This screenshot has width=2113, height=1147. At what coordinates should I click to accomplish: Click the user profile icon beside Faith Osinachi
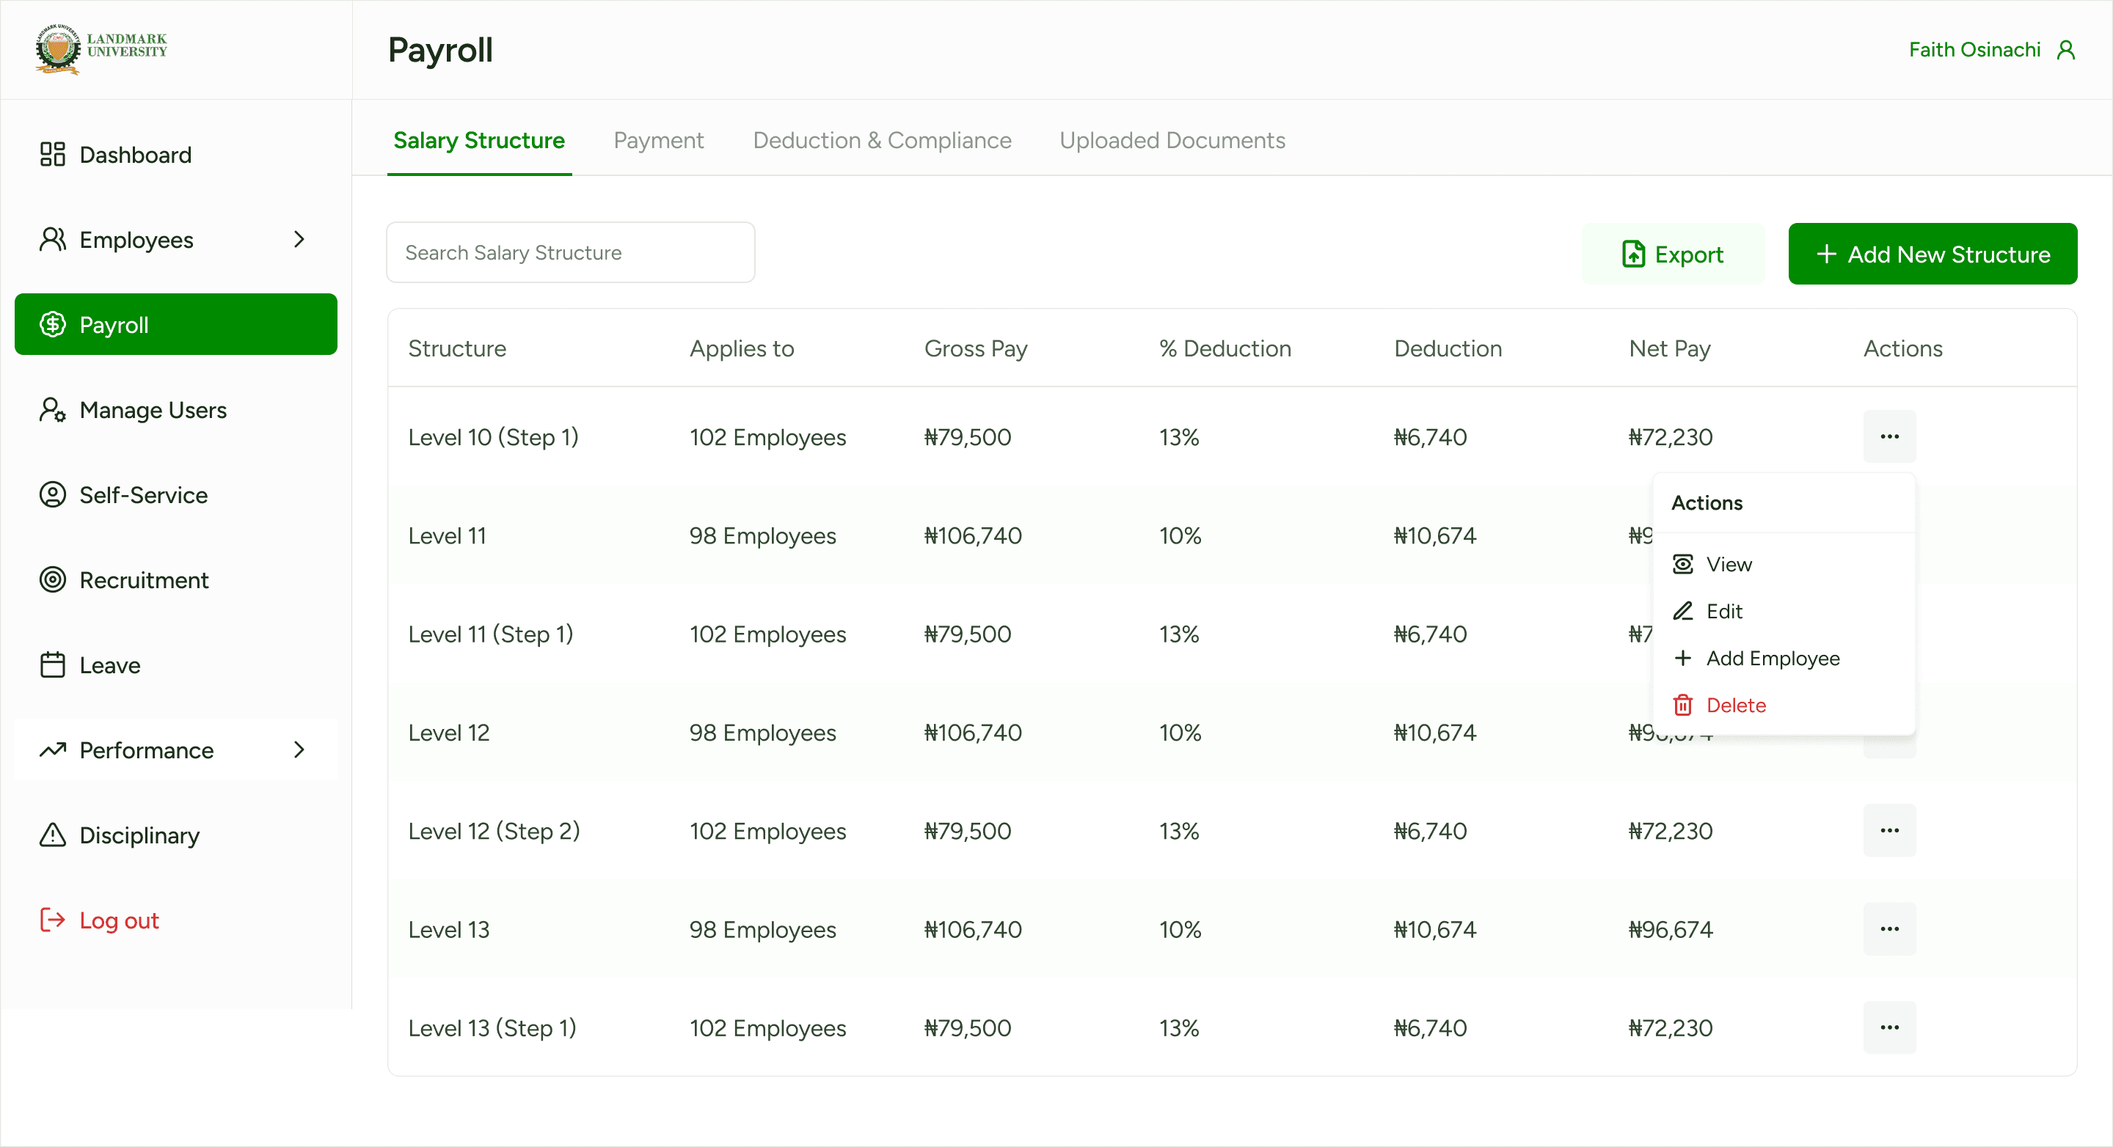[x=2065, y=50]
